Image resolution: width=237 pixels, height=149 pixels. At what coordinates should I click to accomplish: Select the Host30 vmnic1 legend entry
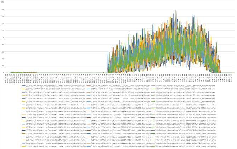pyautogui.click(x=184, y=146)
